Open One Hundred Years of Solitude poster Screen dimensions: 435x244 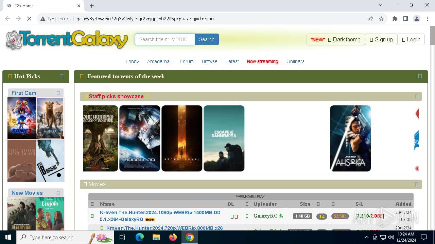pyautogui.click(x=101, y=138)
